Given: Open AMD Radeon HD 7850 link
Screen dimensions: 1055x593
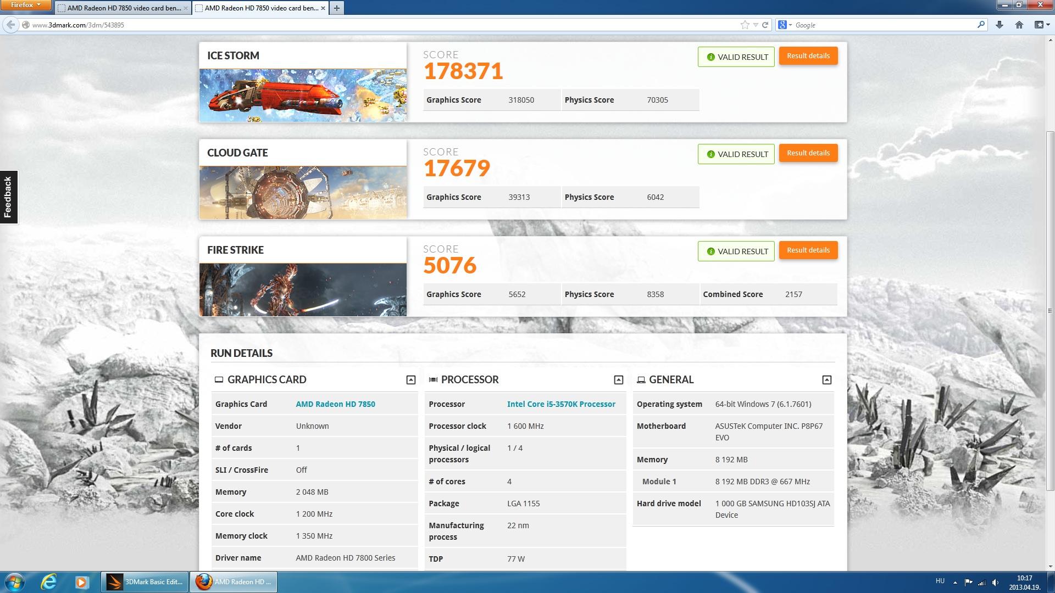Looking at the screenshot, I should (x=335, y=404).
